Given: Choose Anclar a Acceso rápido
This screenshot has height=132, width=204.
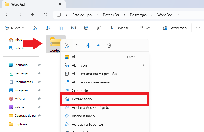Looking at the screenshot, I should click(x=105, y=108).
